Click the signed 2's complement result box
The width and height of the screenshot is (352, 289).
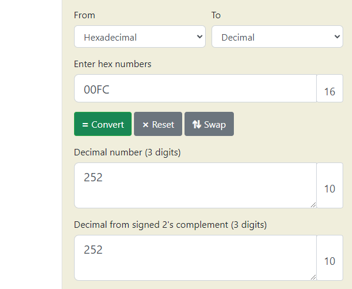tap(195, 258)
